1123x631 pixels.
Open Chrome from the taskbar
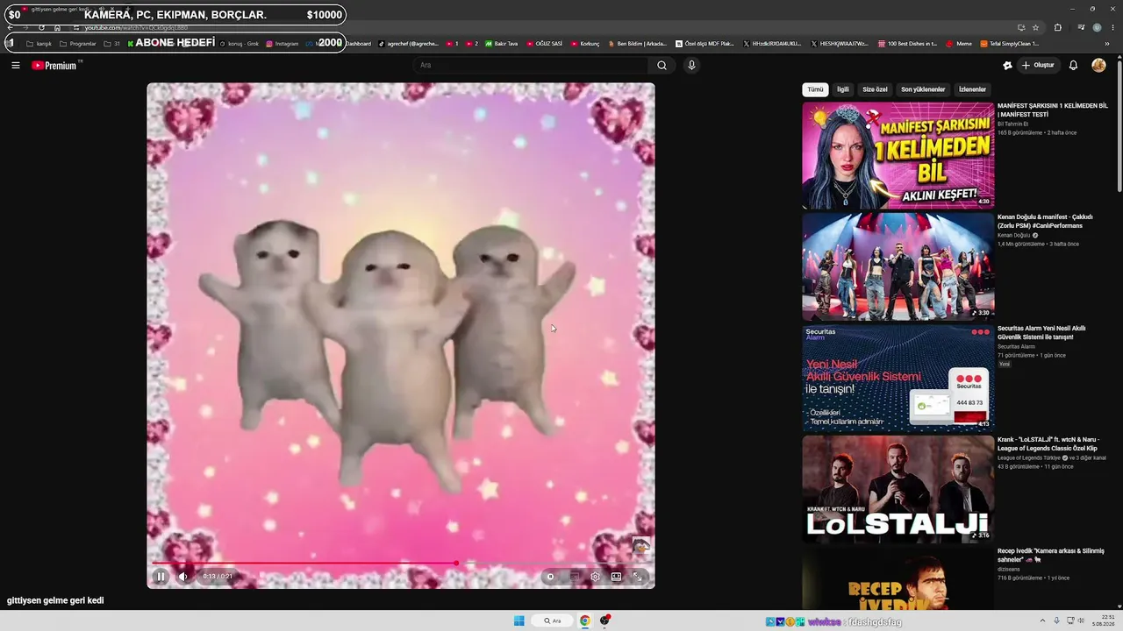pyautogui.click(x=584, y=620)
